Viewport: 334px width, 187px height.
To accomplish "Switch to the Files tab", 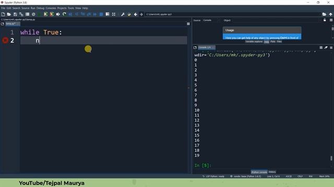I will coord(279,42).
